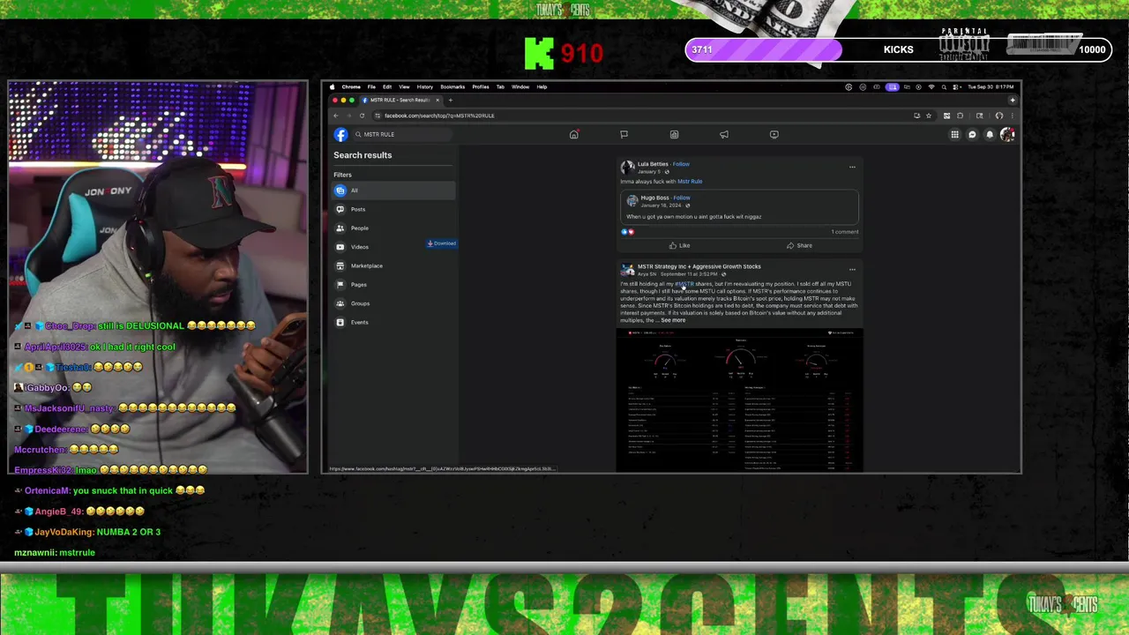This screenshot has height=635, width=1129.
Task: Select the People filter
Action: [393, 228]
